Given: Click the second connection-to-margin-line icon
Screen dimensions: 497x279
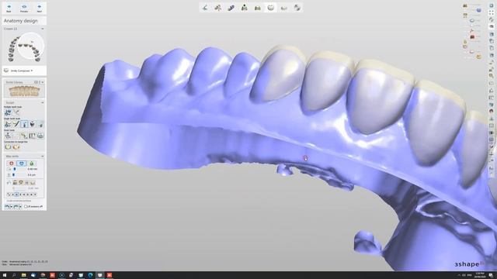Looking at the screenshot, I should tap(16, 146).
